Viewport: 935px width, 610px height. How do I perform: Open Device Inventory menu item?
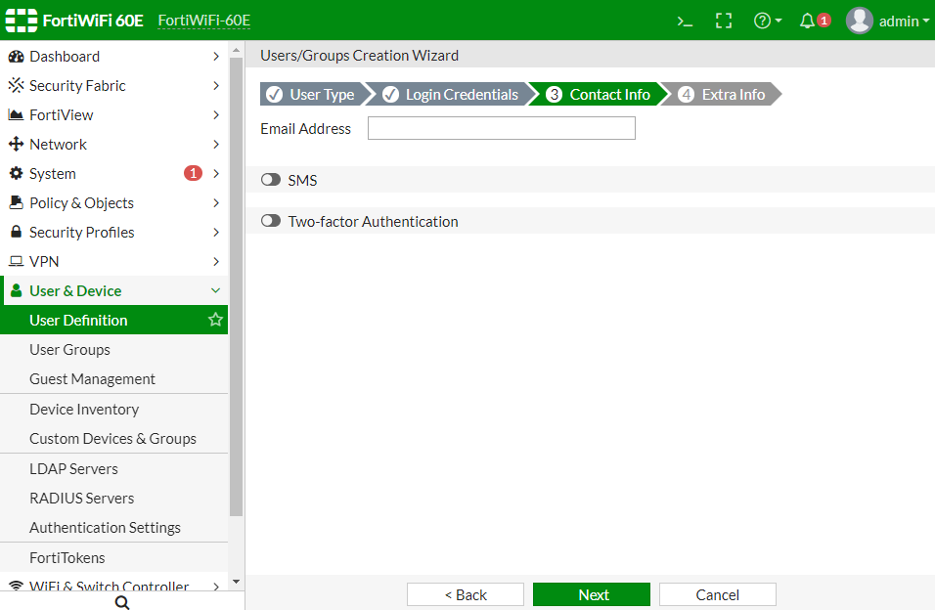point(113,409)
